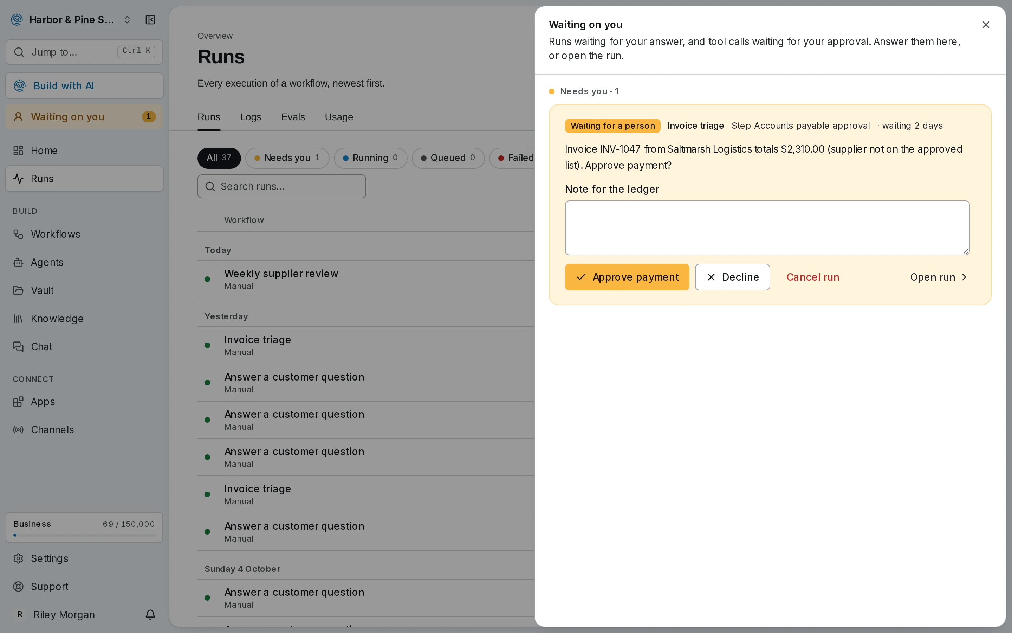
Task: Click the Settings gear icon
Action: click(18, 558)
